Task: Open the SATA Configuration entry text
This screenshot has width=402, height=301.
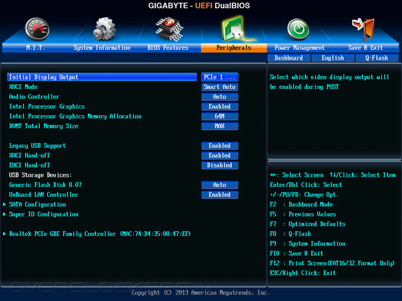Action: click(38, 204)
